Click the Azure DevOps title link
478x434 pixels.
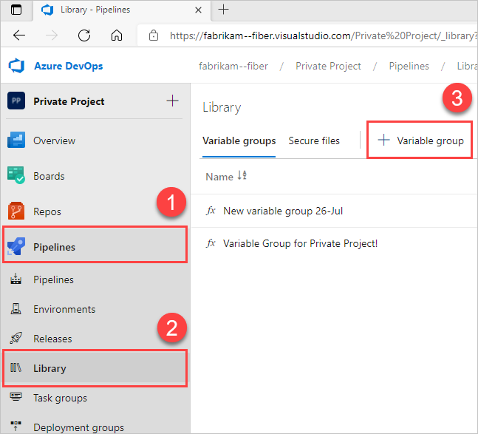68,66
